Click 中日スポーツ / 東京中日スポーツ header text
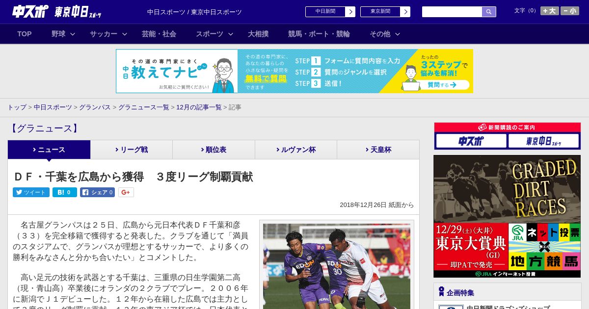Screen dimensions: 589x309 (x=194, y=12)
